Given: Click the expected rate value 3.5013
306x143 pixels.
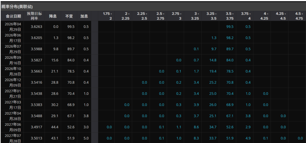Looking at the screenshot, I should tap(36, 138).
